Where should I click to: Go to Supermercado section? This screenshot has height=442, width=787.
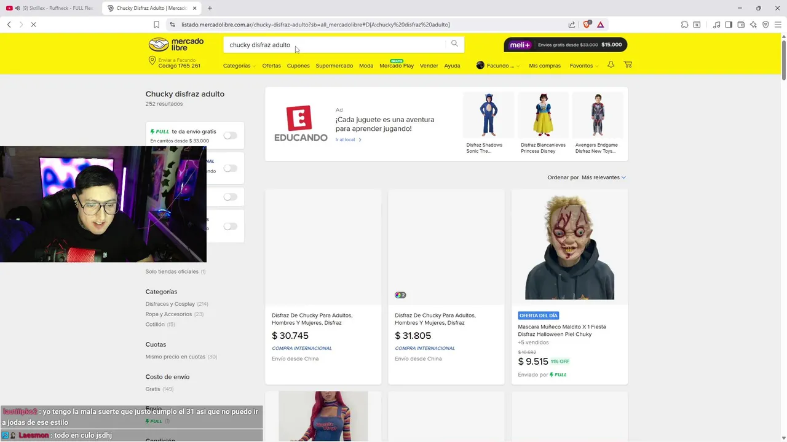(x=334, y=66)
